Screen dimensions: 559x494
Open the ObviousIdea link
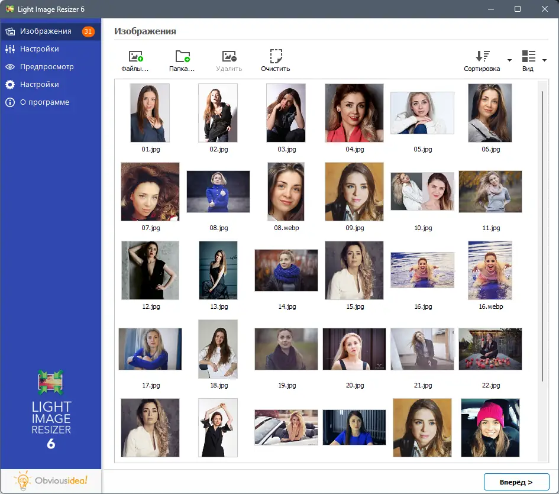(50, 482)
